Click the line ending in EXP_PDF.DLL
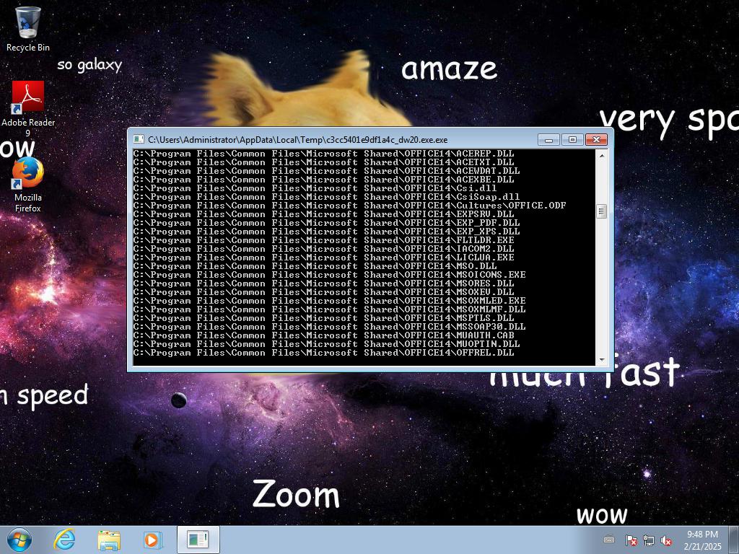 coord(326,223)
